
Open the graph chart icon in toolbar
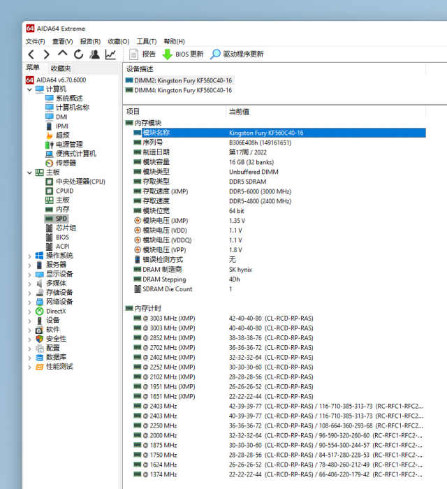click(x=110, y=54)
